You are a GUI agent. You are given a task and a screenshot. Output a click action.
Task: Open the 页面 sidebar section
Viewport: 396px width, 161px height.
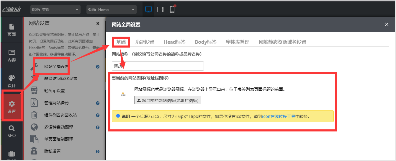click(12, 30)
